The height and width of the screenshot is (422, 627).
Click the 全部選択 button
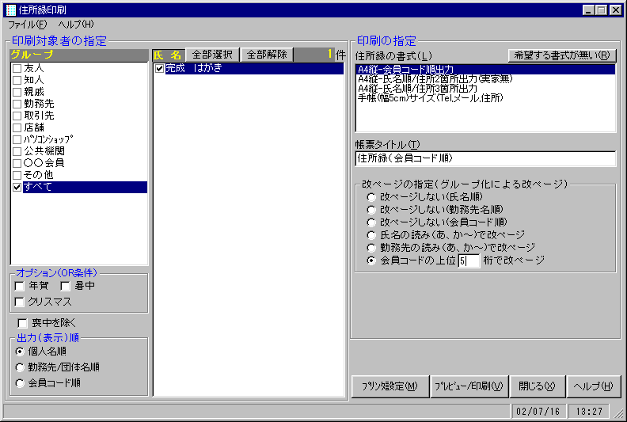tap(212, 55)
